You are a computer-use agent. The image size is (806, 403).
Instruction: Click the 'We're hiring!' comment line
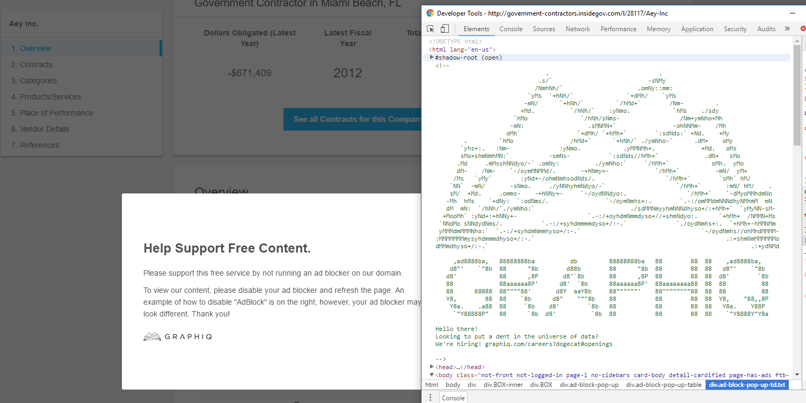pos(524,344)
